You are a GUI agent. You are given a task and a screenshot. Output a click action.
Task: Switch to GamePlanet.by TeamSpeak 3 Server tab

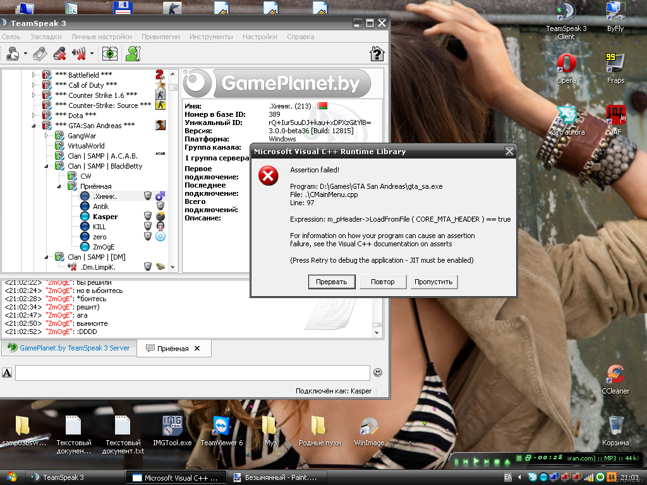point(68,348)
